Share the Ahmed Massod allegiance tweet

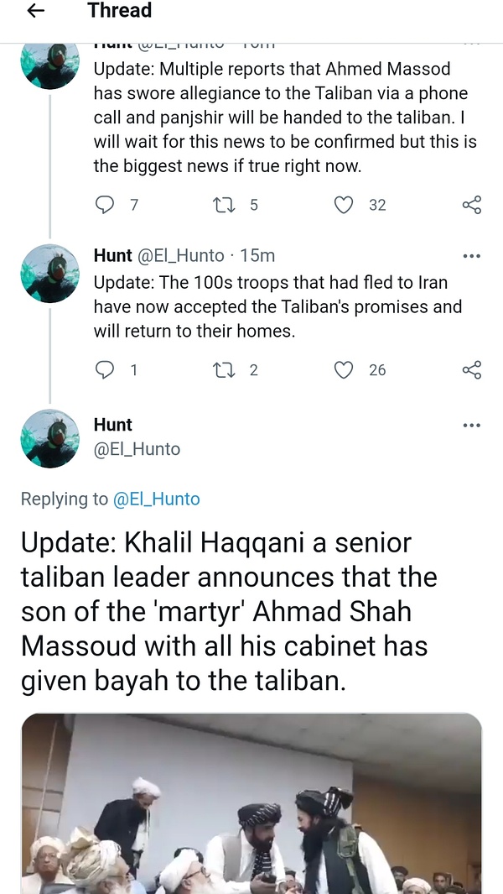(x=472, y=205)
